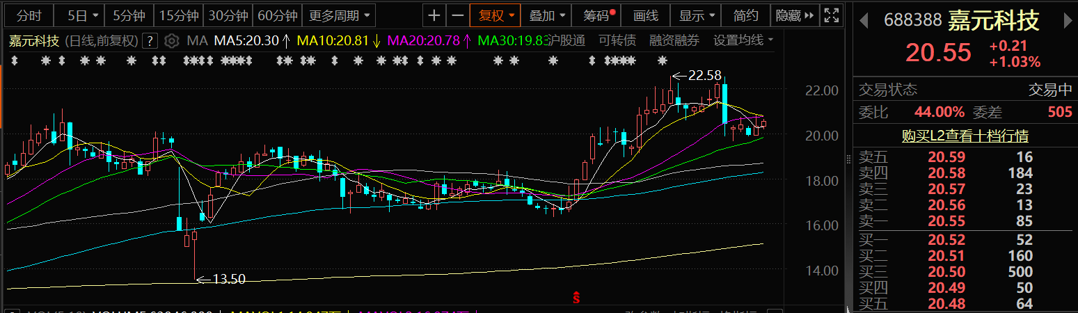Click the 融资融券 tag label
1078x313 pixels.
[674, 41]
